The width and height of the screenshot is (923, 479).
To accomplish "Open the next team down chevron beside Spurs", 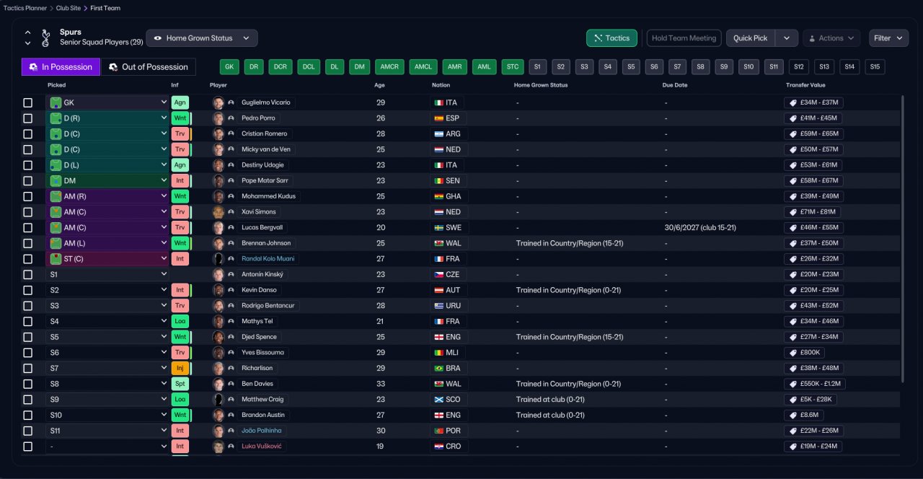I will point(27,44).
